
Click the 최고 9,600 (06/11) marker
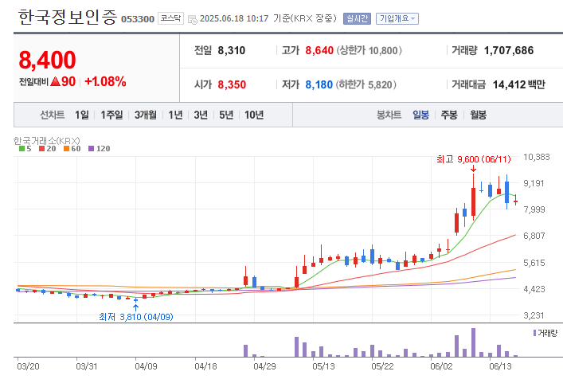coord(474,159)
